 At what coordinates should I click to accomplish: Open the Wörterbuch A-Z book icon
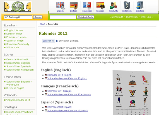[x=127, y=5]
